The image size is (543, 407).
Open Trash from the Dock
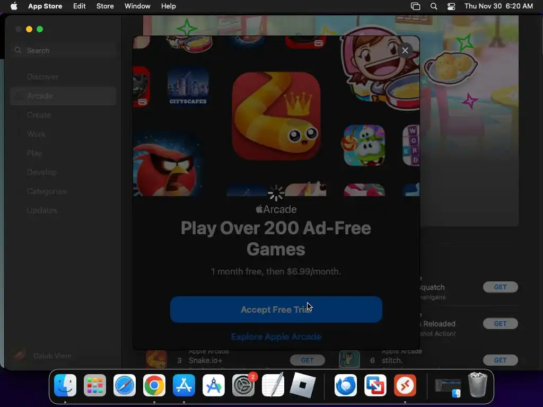(x=478, y=385)
